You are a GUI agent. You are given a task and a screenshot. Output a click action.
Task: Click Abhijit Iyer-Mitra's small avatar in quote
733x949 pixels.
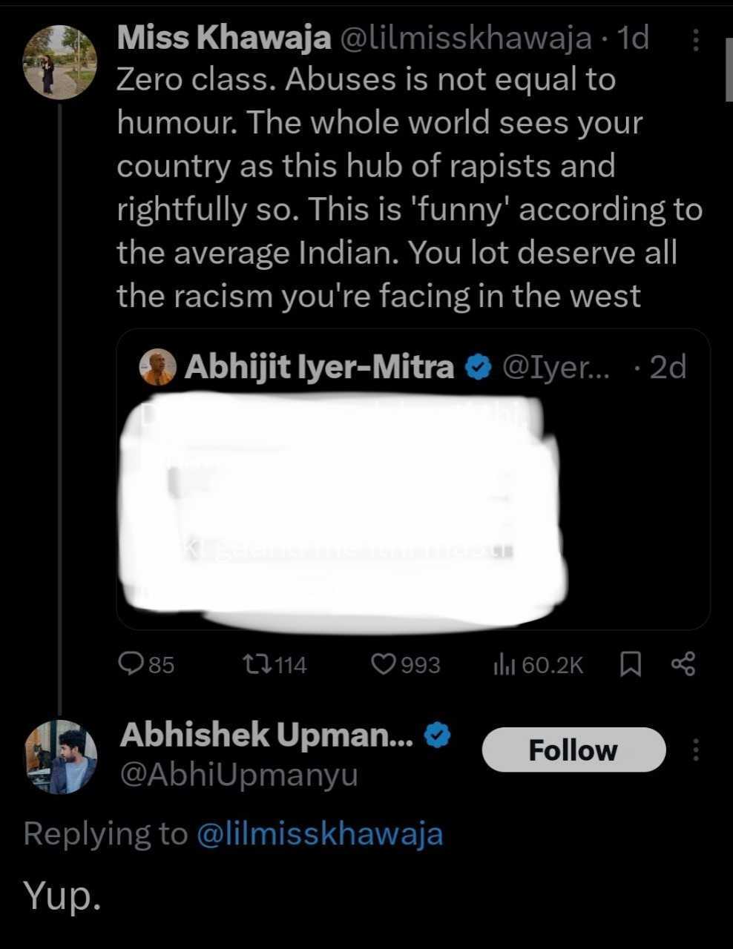click(157, 367)
